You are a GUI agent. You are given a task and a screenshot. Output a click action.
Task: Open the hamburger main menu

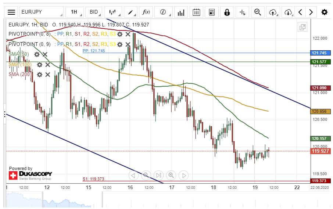11,12
